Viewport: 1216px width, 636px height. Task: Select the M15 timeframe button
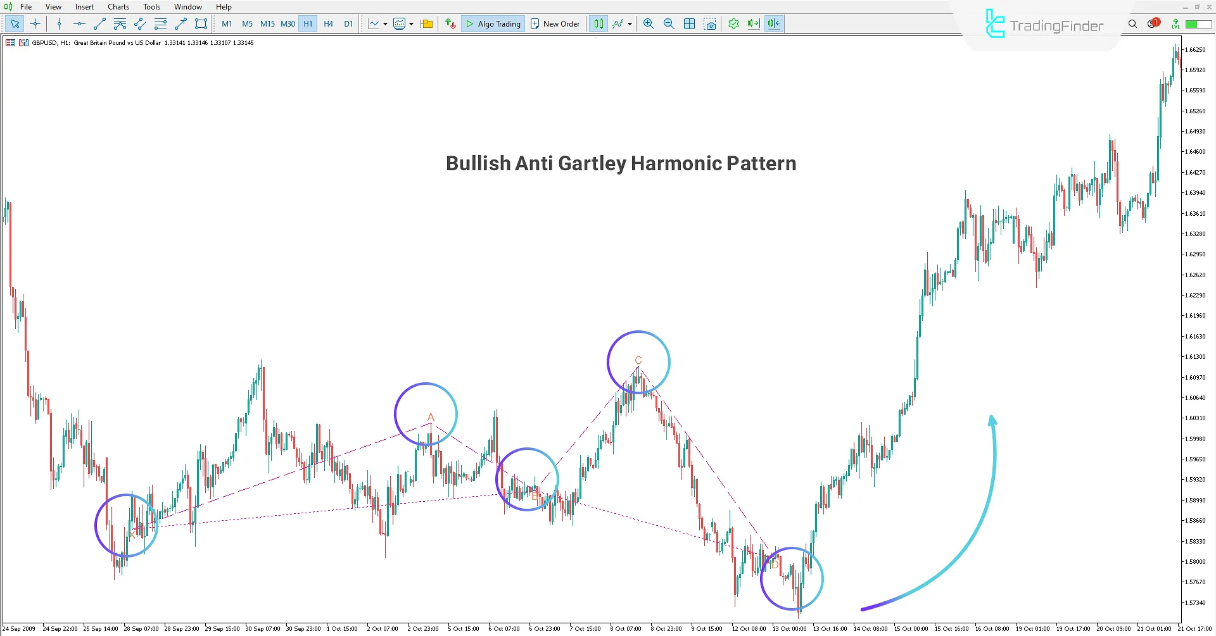tap(267, 23)
